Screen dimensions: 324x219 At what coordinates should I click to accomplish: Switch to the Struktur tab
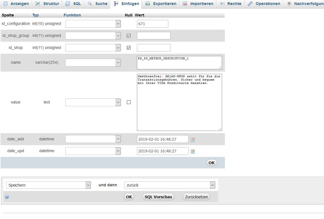47,4
